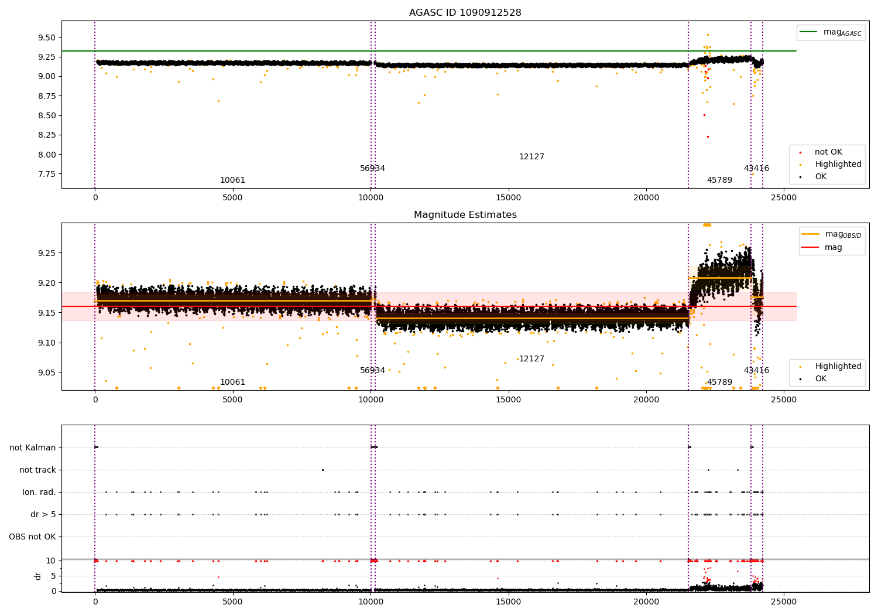Click the 8.50 y-axis tick in top panel
The image size is (878, 615).
point(46,115)
